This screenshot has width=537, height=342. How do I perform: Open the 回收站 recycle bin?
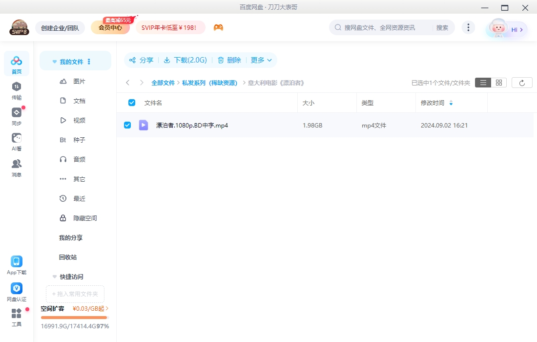68,257
